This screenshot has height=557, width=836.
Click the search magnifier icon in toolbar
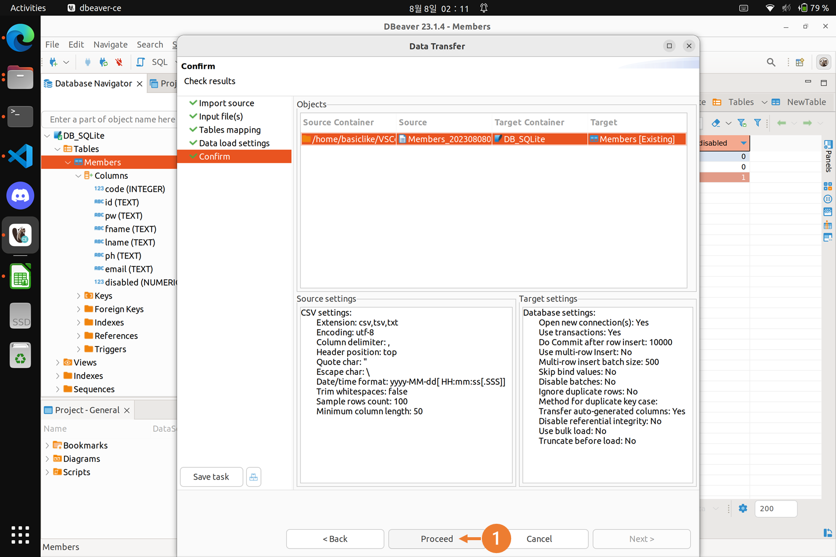point(771,62)
